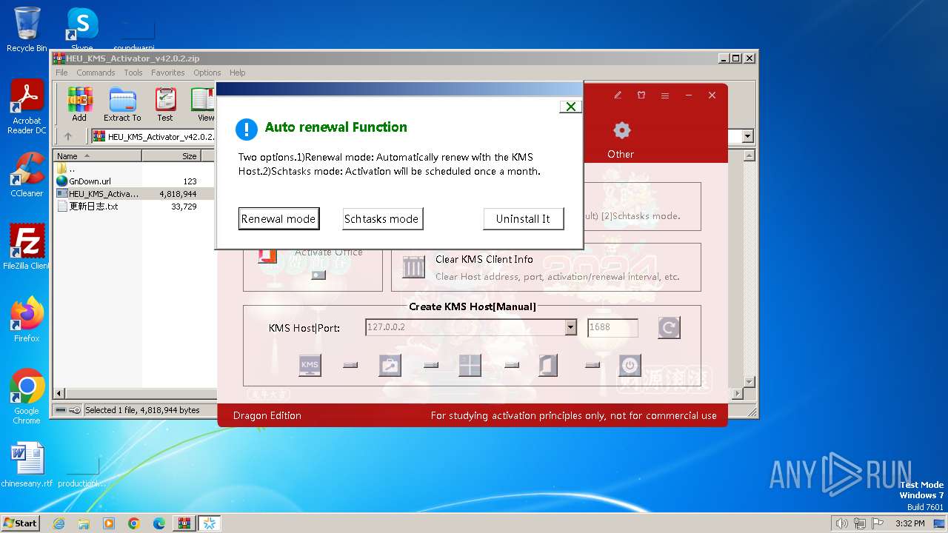This screenshot has width=948, height=533.
Task: Toggle the switch after the Office door icon
Action: click(x=592, y=365)
